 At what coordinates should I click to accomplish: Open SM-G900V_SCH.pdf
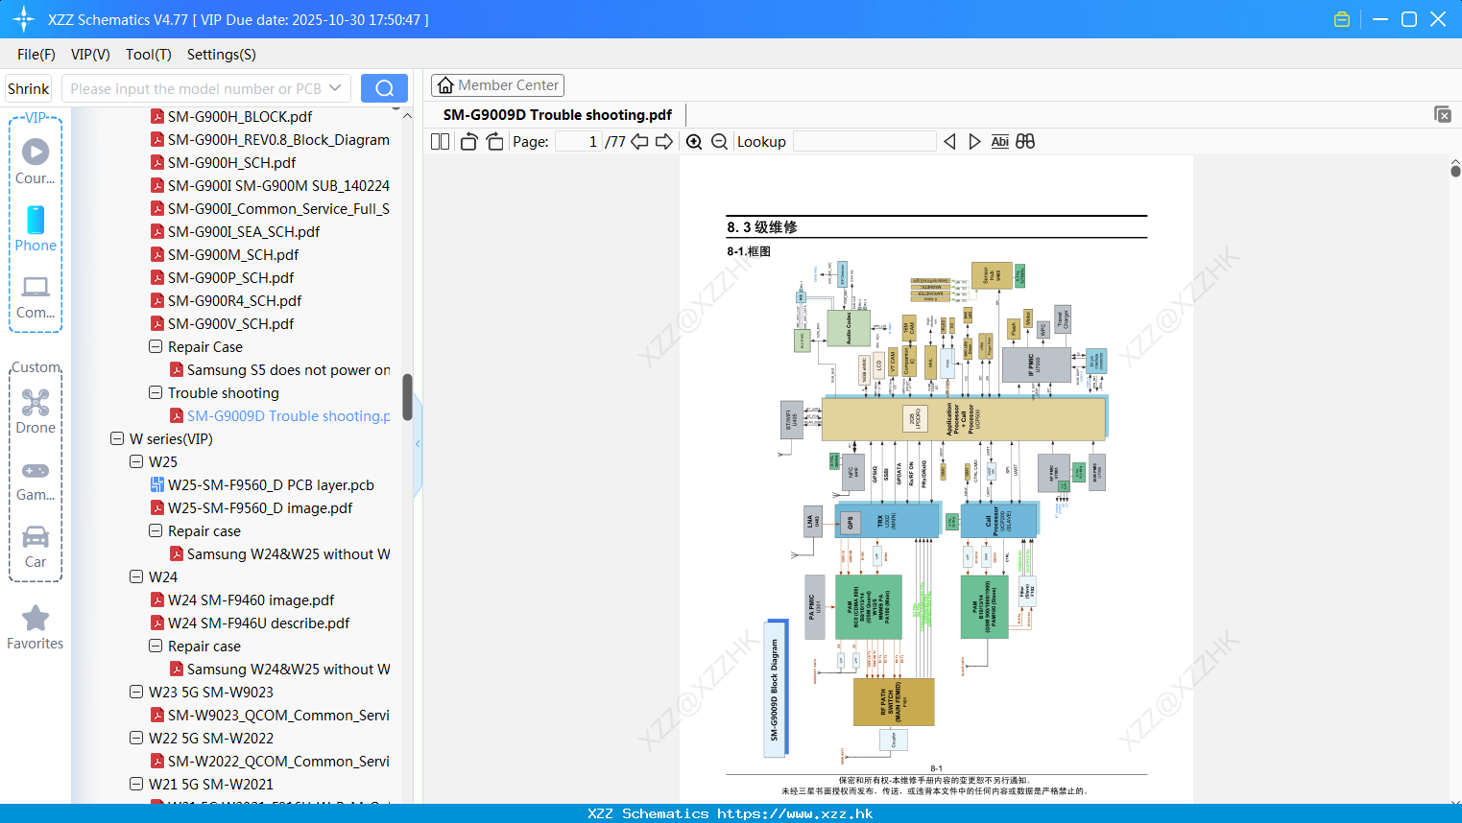[x=231, y=324]
